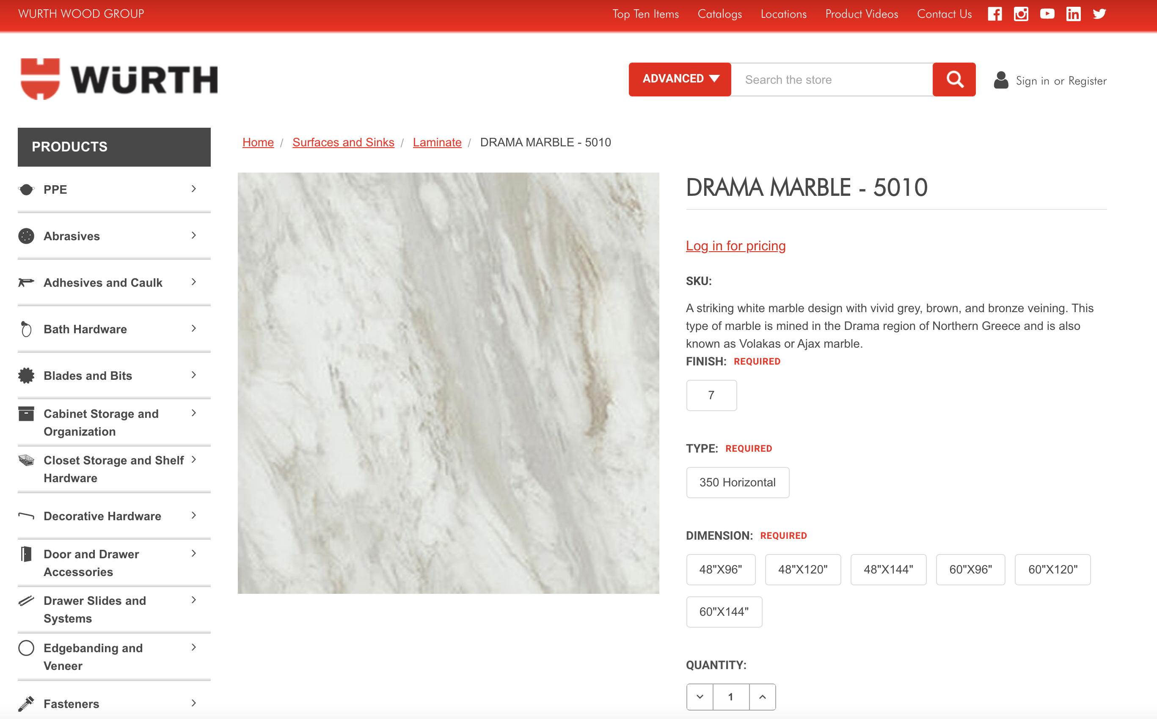Click Log in for pricing link
Viewport: 1157px width, 719px height.
[x=736, y=246]
